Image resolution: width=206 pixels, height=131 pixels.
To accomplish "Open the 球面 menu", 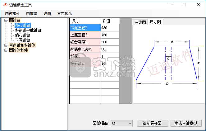I will (x=47, y=14).
